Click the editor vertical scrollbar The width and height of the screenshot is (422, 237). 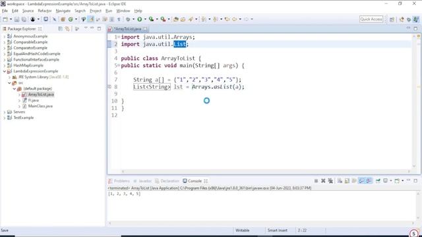(414, 101)
